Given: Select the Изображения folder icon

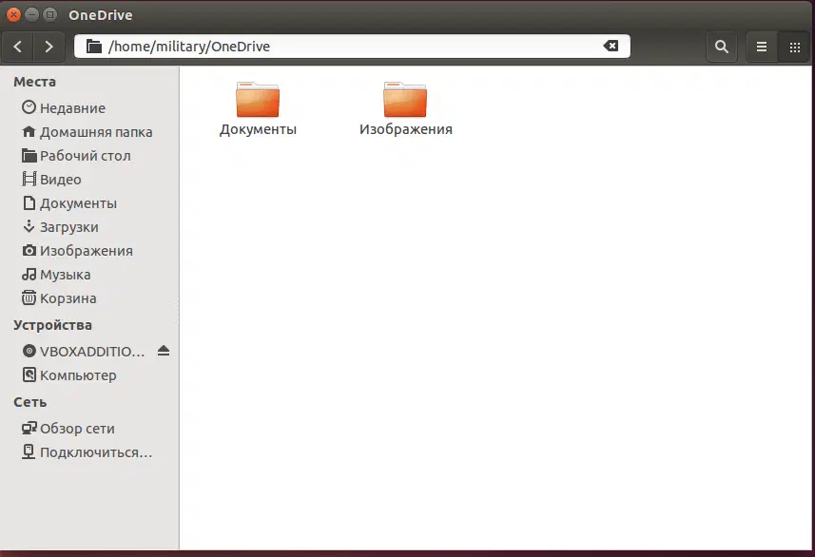Looking at the screenshot, I should (x=405, y=99).
